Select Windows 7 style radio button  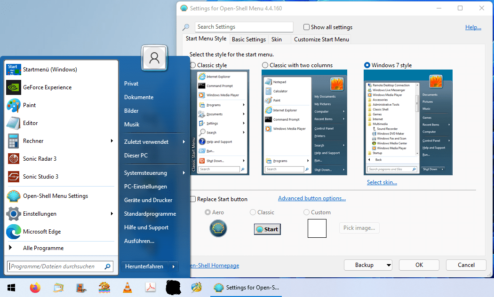click(x=367, y=65)
